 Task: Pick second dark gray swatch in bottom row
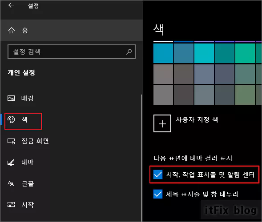[x=184, y=95]
